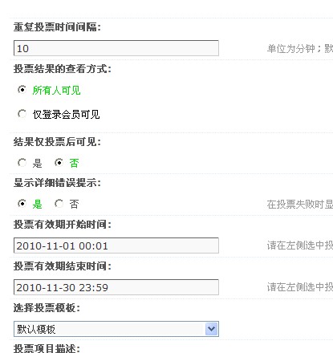The height and width of the screenshot is (353, 333).
Task: Click the end time field 2010-11-30 23:59
Action: coord(116,287)
